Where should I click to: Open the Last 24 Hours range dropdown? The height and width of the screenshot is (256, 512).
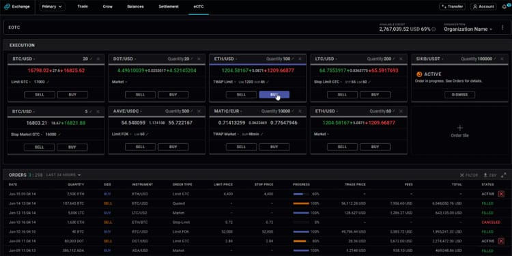[x=63, y=175]
